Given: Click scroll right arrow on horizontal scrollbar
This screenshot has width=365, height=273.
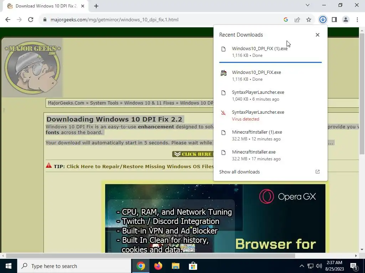Looking at the screenshot, I should point(356,256).
